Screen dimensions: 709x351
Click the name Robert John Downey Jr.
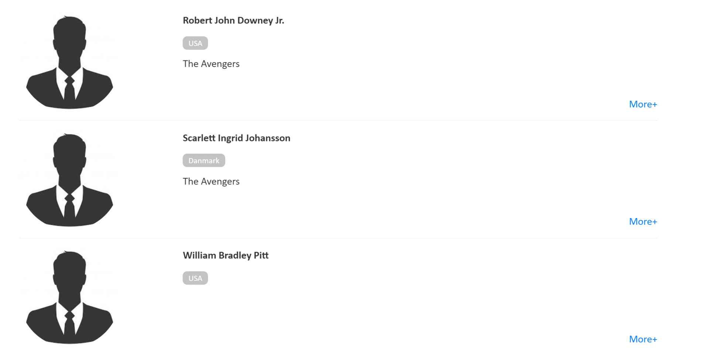pos(233,21)
